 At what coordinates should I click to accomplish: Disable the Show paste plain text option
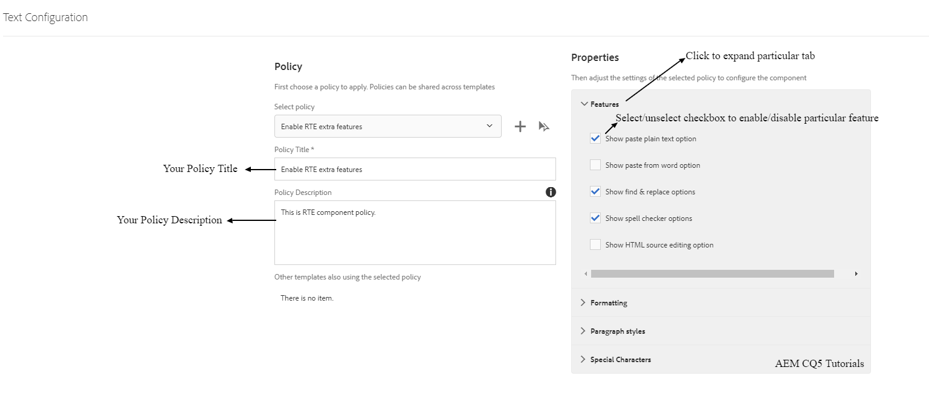(595, 138)
